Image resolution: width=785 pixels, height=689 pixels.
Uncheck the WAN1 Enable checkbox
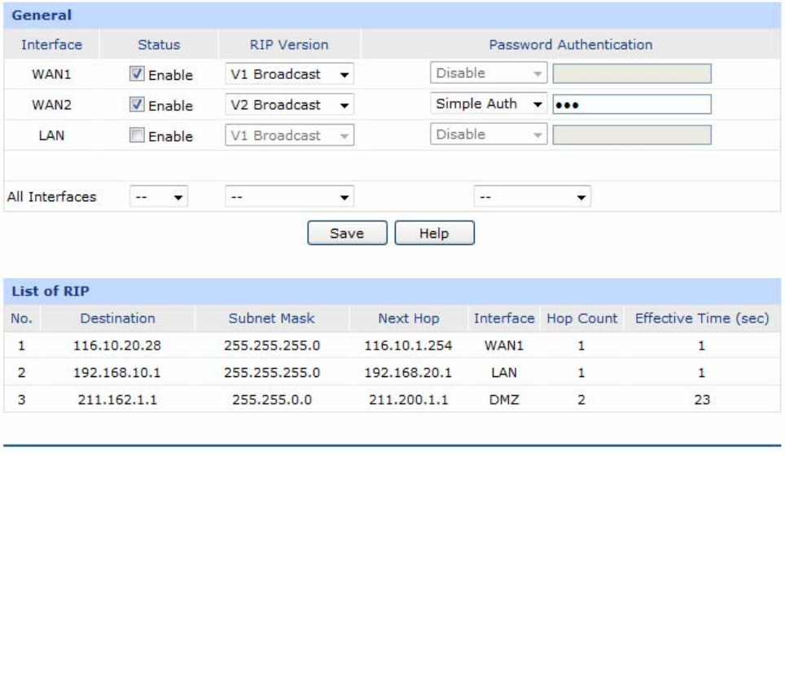(x=138, y=75)
